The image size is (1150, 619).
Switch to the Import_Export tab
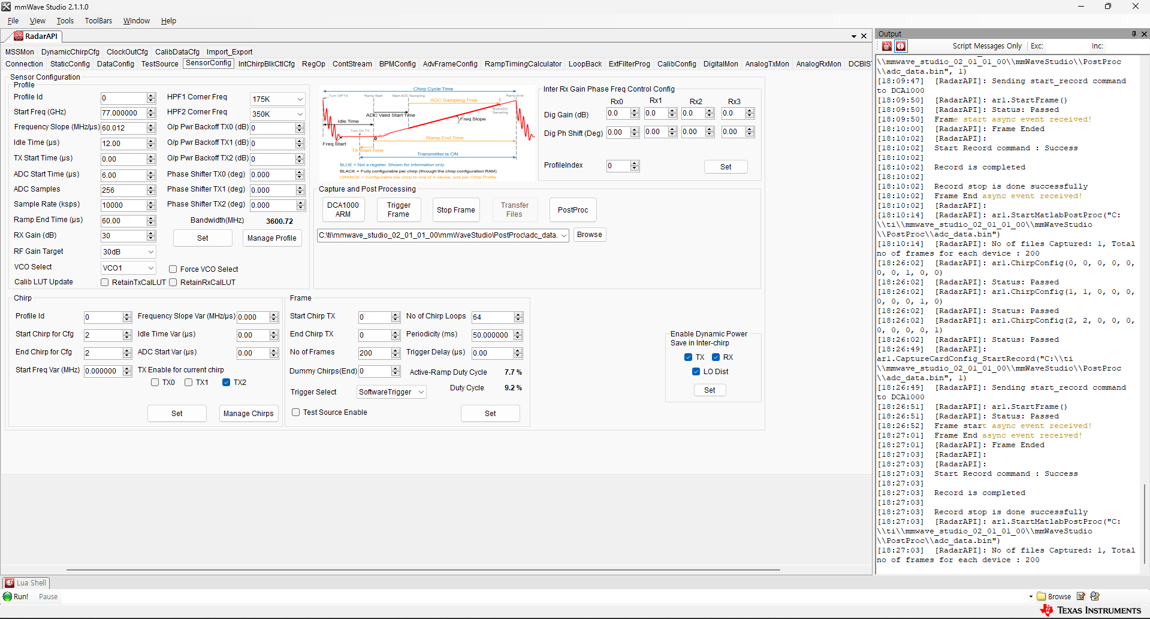[x=230, y=52]
